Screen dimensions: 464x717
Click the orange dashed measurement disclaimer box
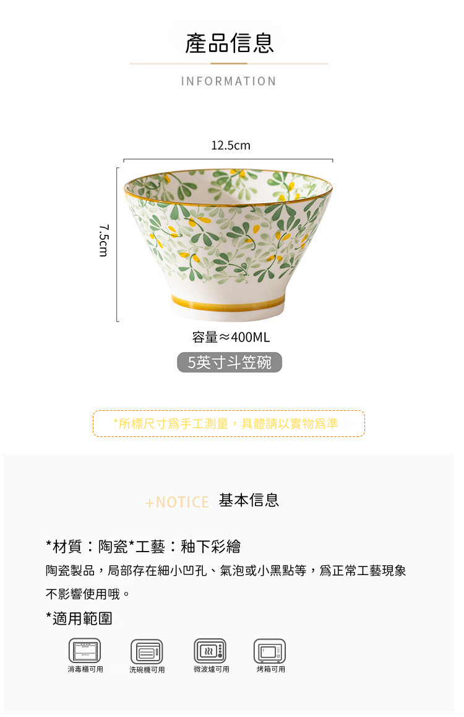[x=229, y=423]
